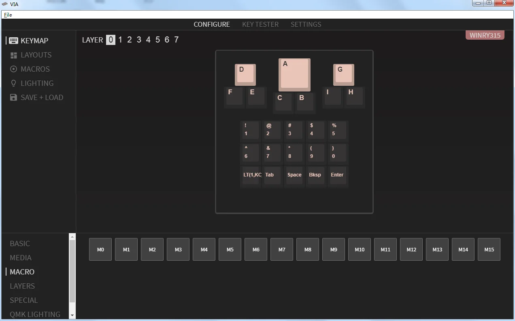Select layer 1
515x321 pixels.
pyautogui.click(x=120, y=40)
